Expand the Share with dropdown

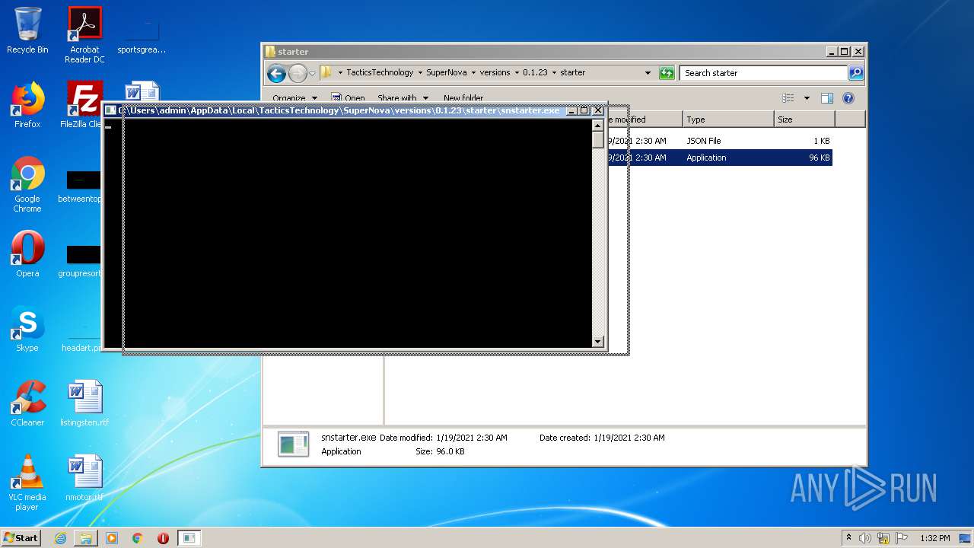point(403,98)
